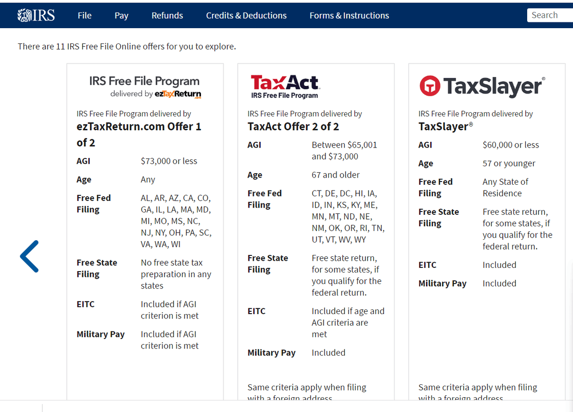Select text '67 and older'
Image resolution: width=573 pixels, height=412 pixels.
[x=336, y=175]
